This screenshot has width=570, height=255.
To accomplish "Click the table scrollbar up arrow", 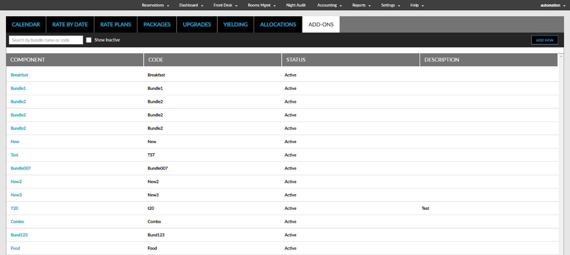I will pyautogui.click(x=561, y=56).
